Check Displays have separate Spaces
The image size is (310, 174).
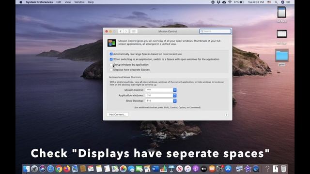coord(111,70)
